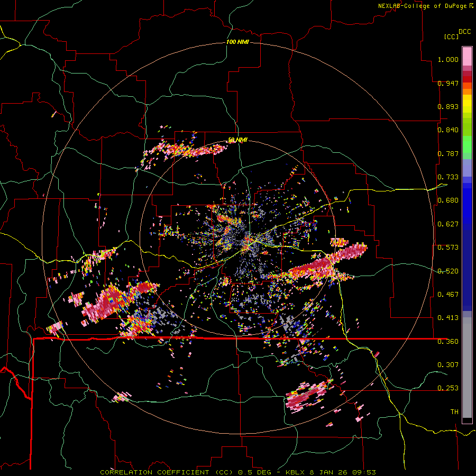Select the 0.253 legend value

pyautogui.click(x=448, y=388)
